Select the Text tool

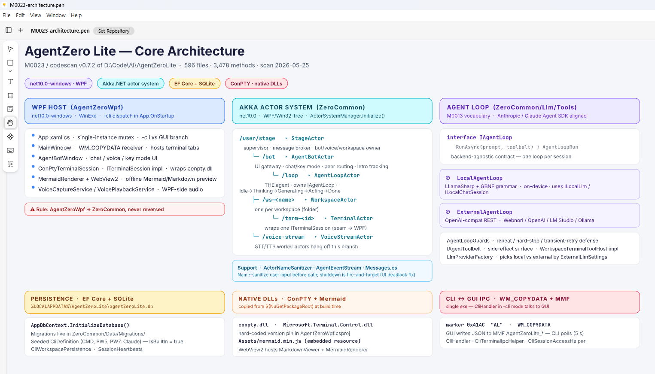[10, 82]
